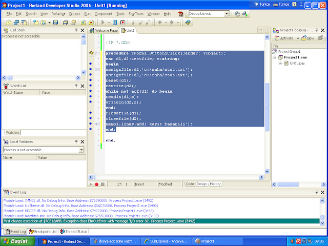Image resolution: width=328 pixels, height=246 pixels.
Task: Open the File menu
Action: tap(9, 14)
